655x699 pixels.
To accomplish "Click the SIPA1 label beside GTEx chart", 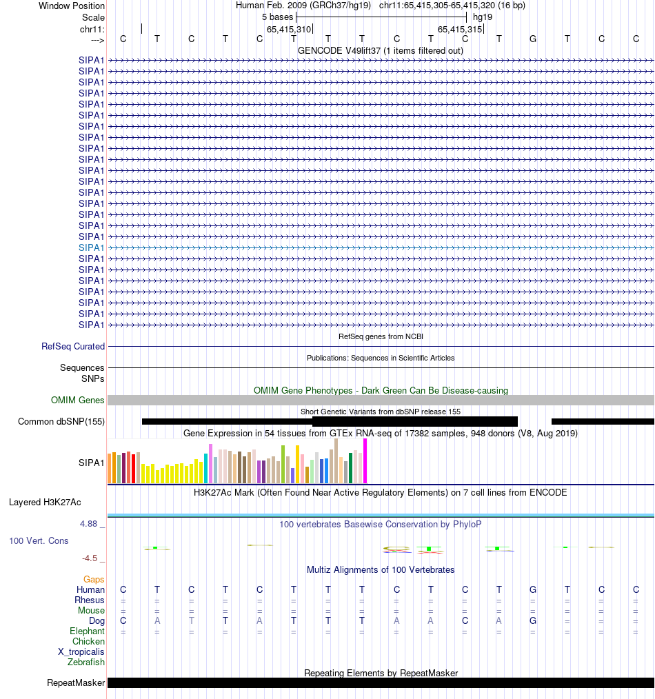I will tap(91, 463).
